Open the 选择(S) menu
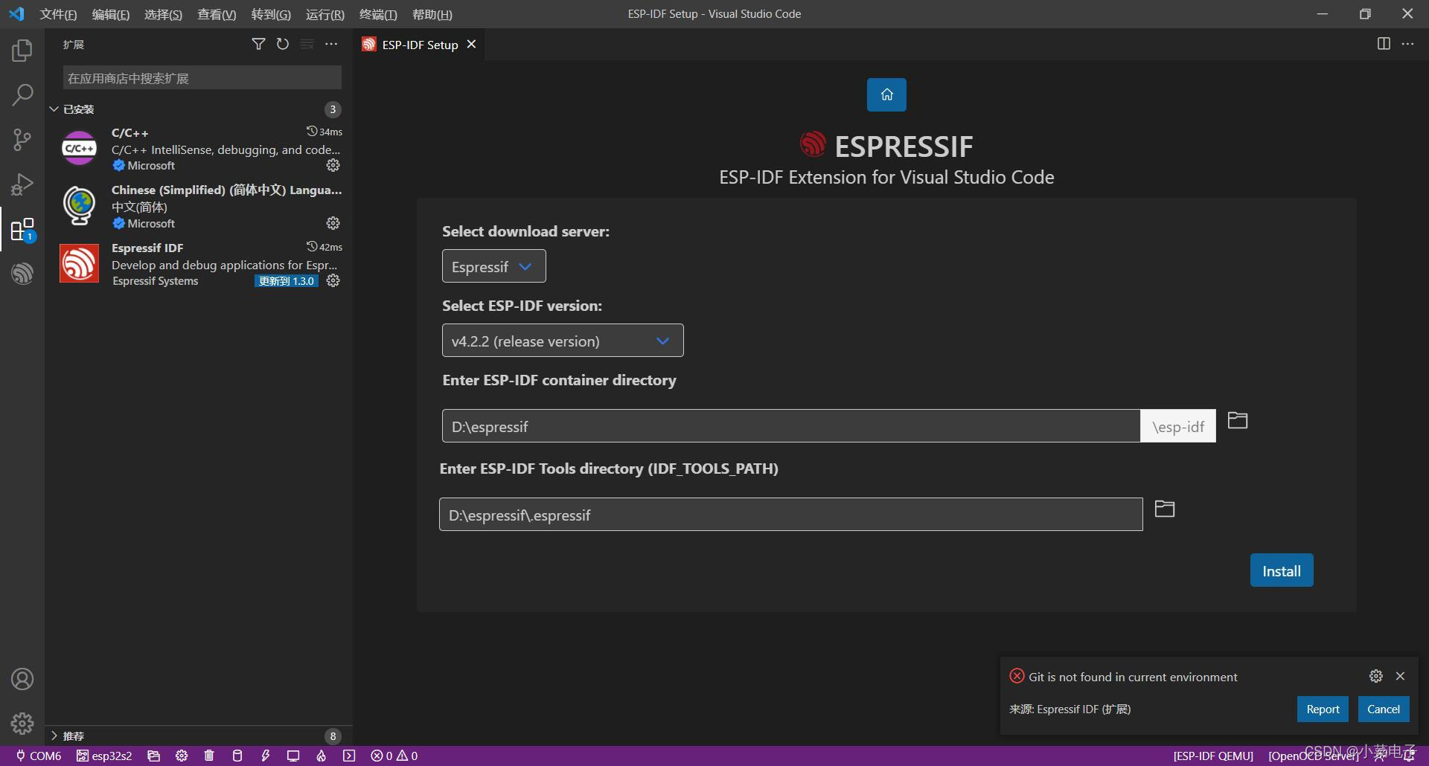 pyautogui.click(x=163, y=14)
